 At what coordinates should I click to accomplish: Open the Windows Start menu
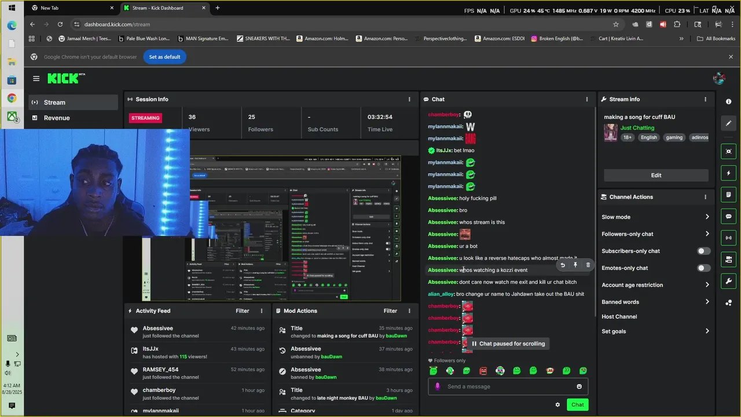point(12,8)
